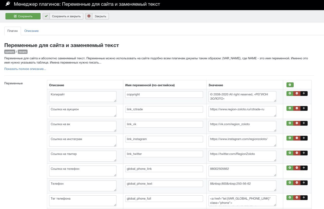Add a row after the link_instagram variable

[x=290, y=138]
